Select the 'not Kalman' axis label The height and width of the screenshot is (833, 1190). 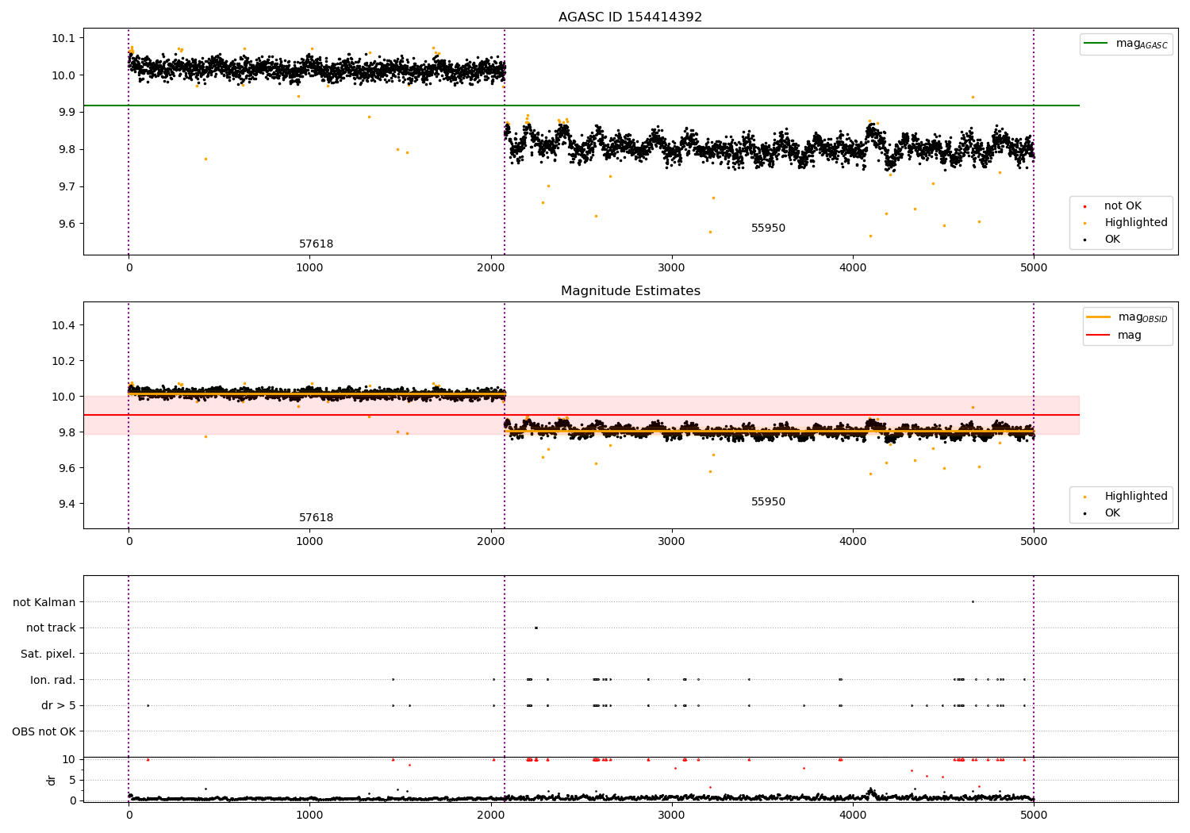(x=44, y=602)
